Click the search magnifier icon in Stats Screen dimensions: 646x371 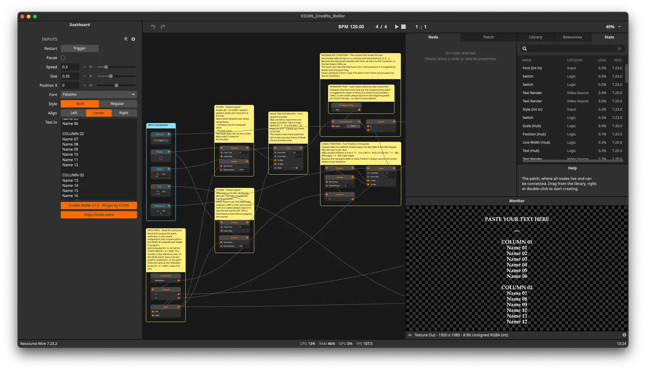pyautogui.click(x=525, y=48)
